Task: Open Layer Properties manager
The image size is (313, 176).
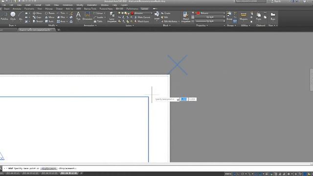Action: click(x=112, y=17)
